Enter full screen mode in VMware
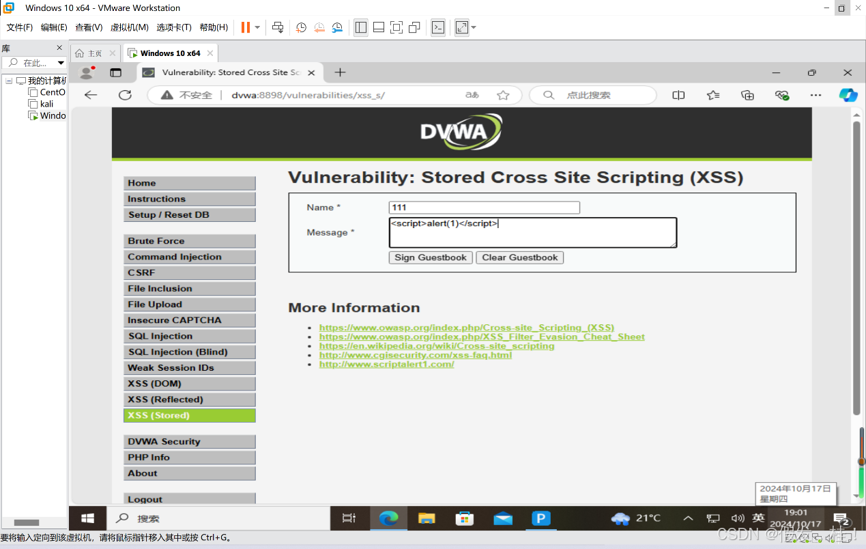The image size is (866, 549). (396, 27)
